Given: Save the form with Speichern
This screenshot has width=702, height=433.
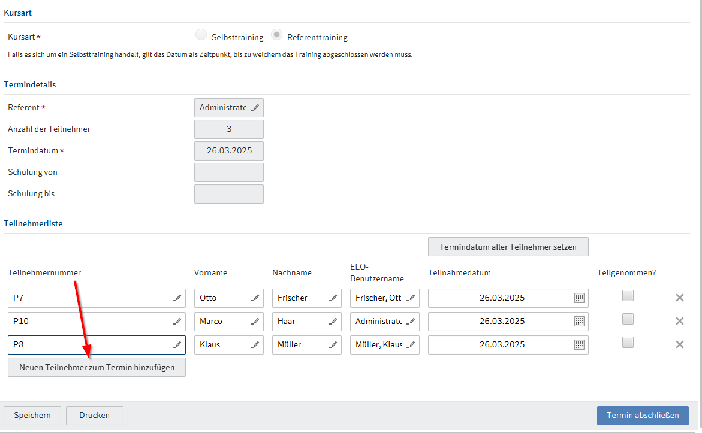Looking at the screenshot, I should pyautogui.click(x=32, y=415).
